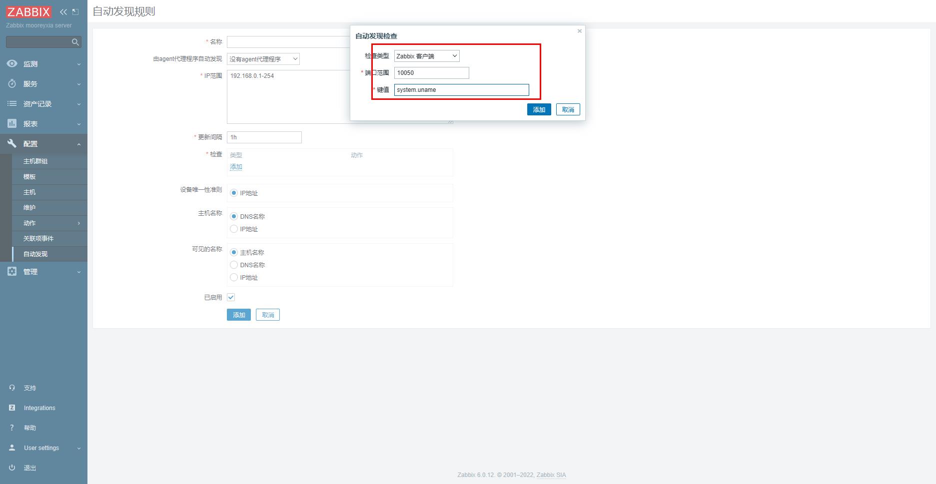Select DNS名称 for 主机名称

(x=234, y=217)
